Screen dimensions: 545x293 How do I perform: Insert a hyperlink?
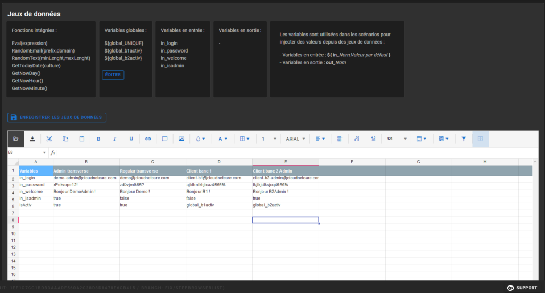point(148,139)
